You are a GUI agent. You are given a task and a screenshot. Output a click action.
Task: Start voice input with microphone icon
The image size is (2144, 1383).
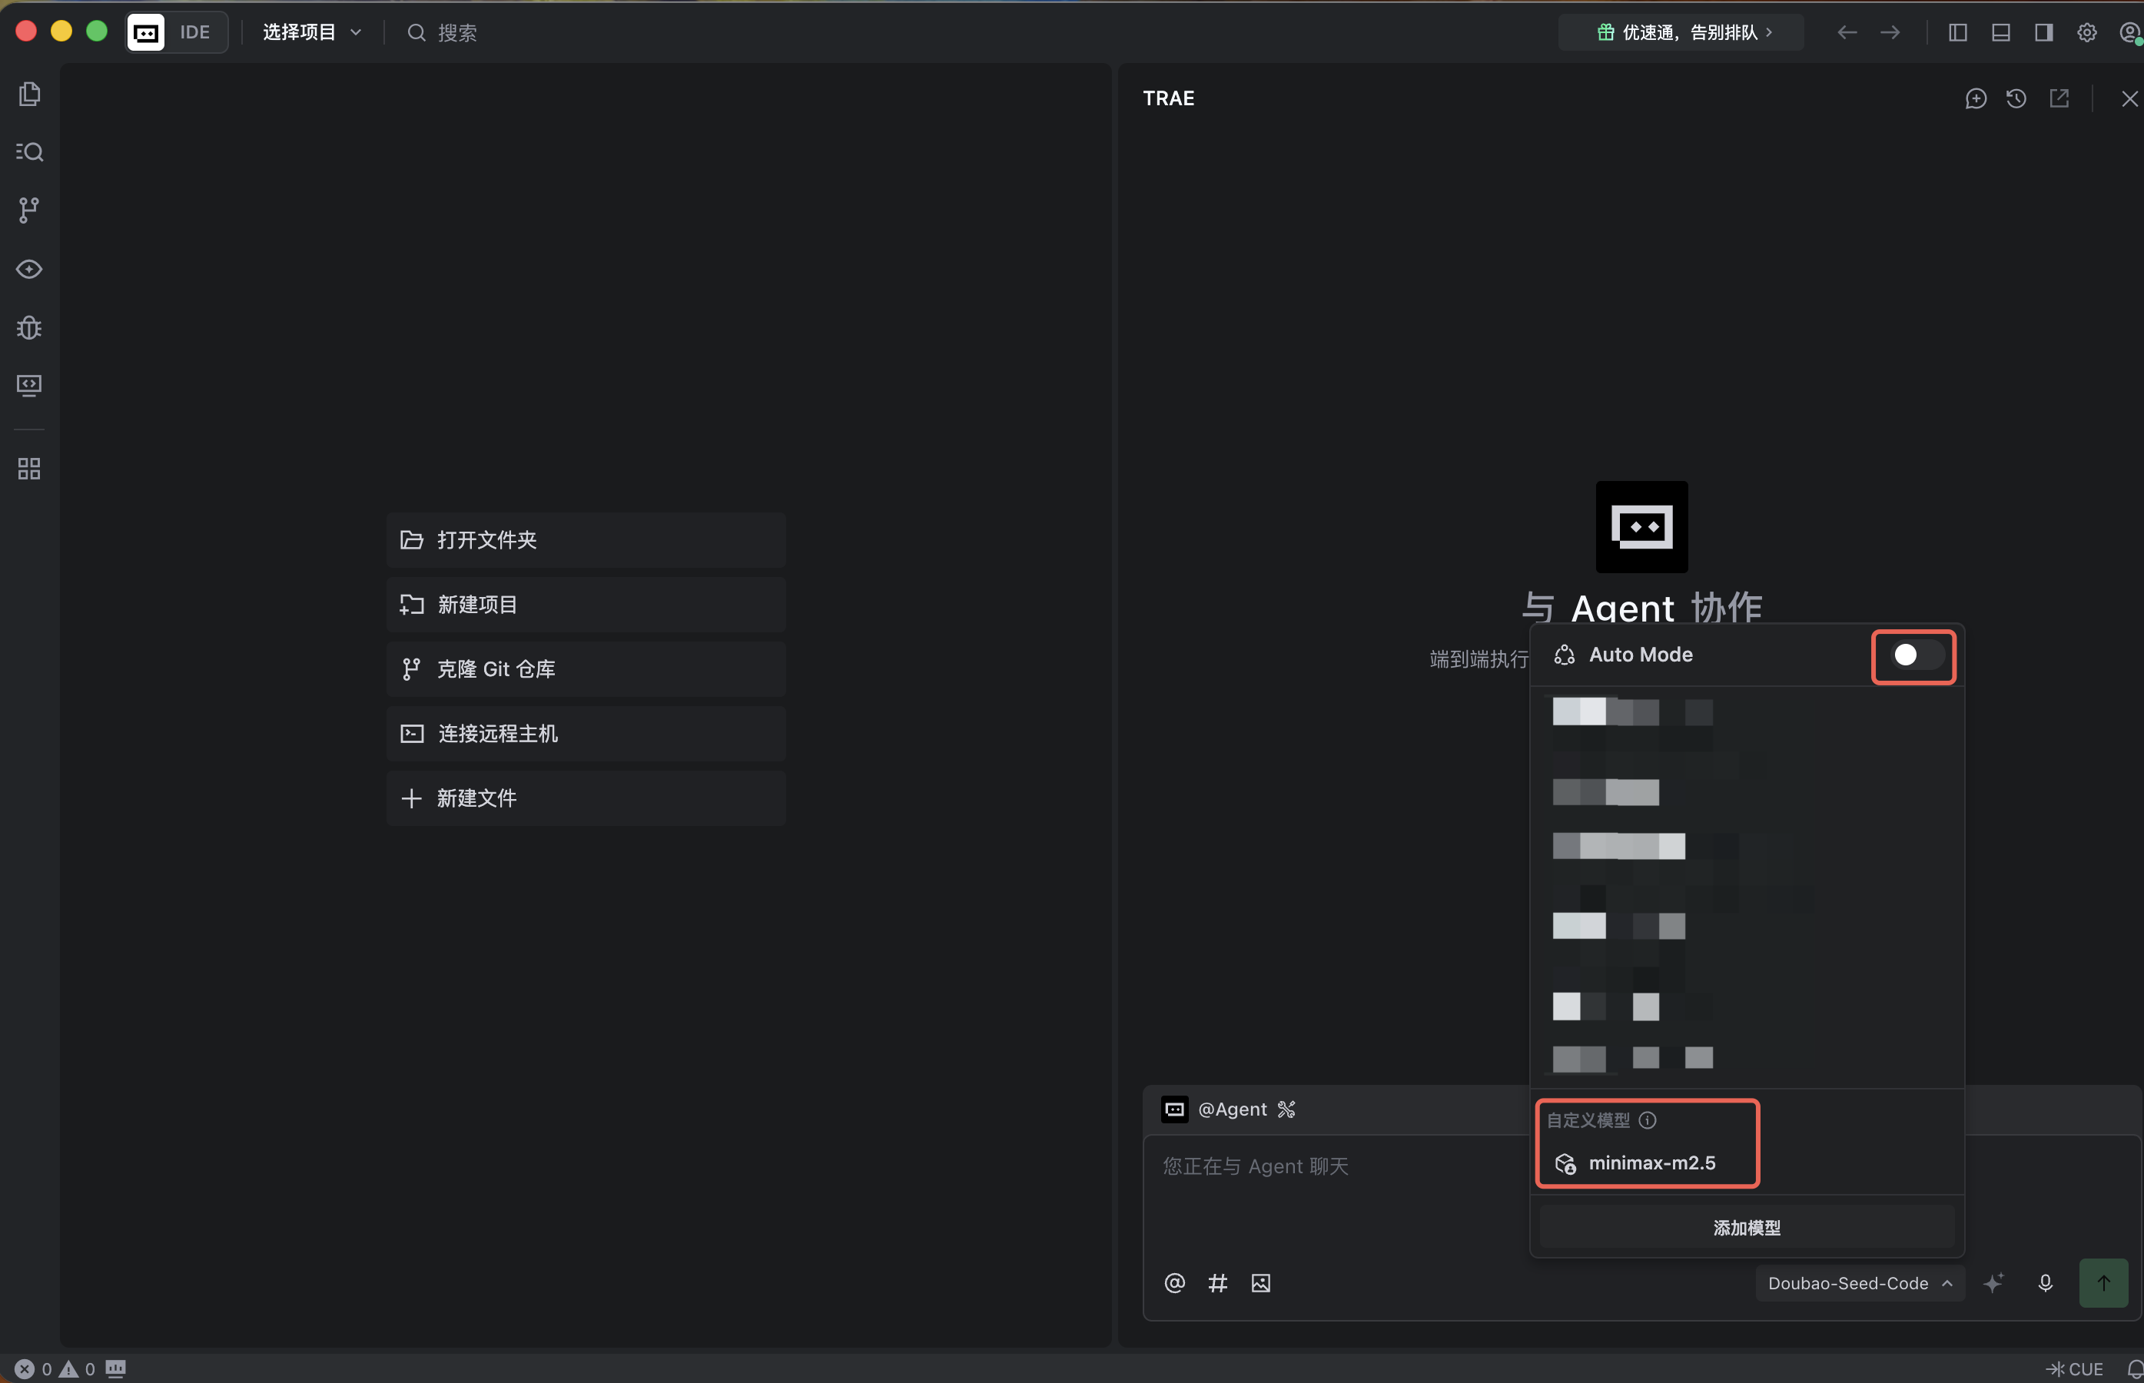[2045, 1283]
